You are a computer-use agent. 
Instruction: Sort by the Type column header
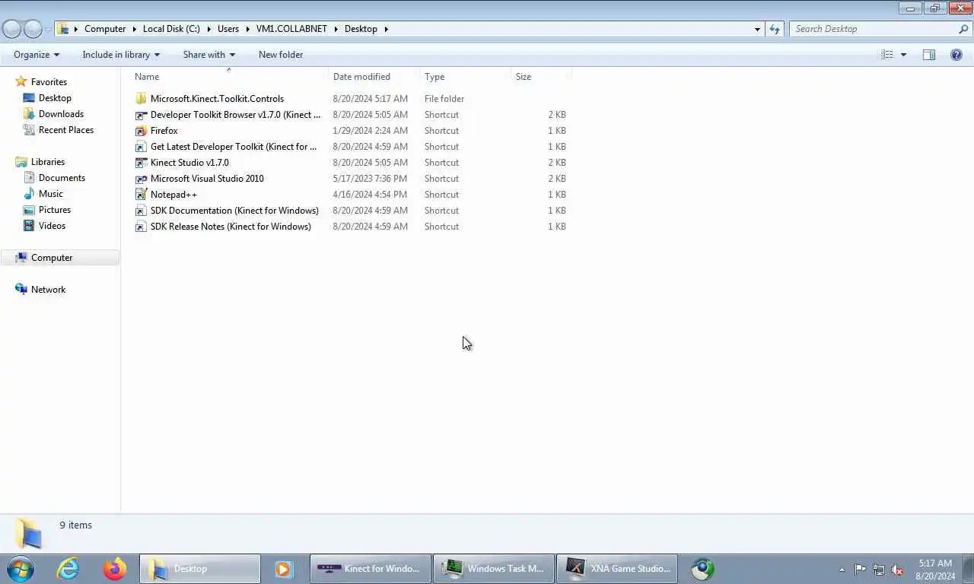click(x=434, y=77)
